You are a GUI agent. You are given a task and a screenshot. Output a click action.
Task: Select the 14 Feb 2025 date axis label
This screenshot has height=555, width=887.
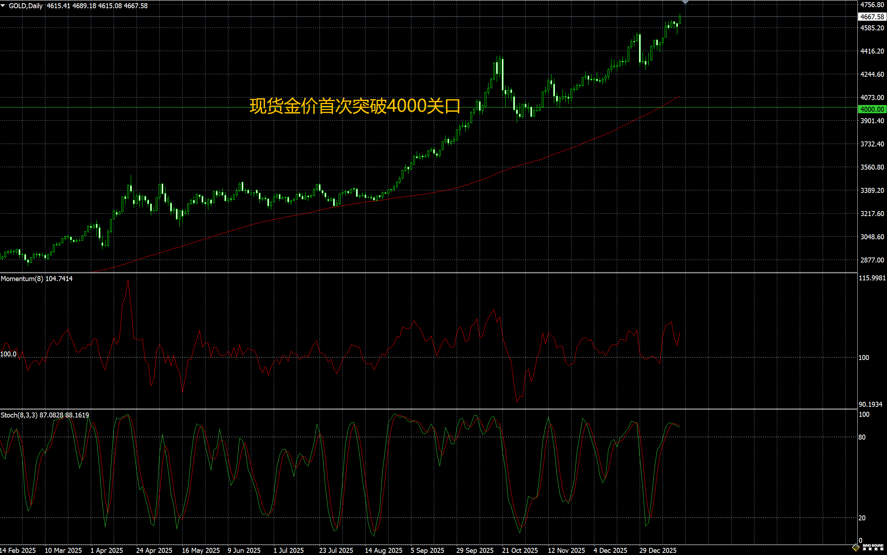[x=17, y=550]
